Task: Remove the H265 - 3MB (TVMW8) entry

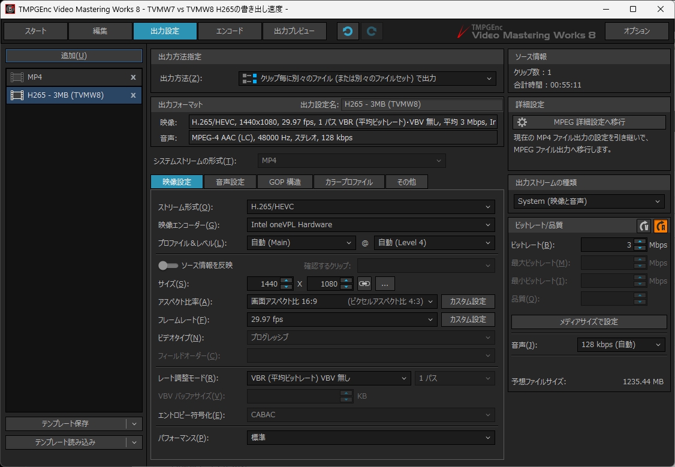Action: (x=133, y=95)
